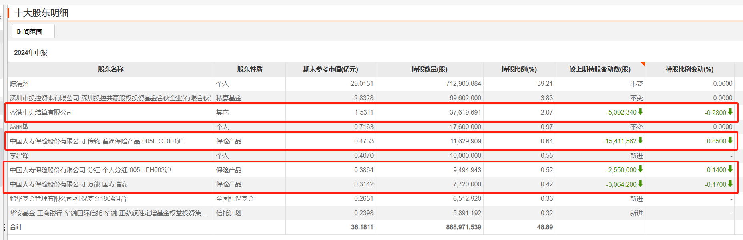Click green down arrow next to -0.2800

[x=730, y=112]
